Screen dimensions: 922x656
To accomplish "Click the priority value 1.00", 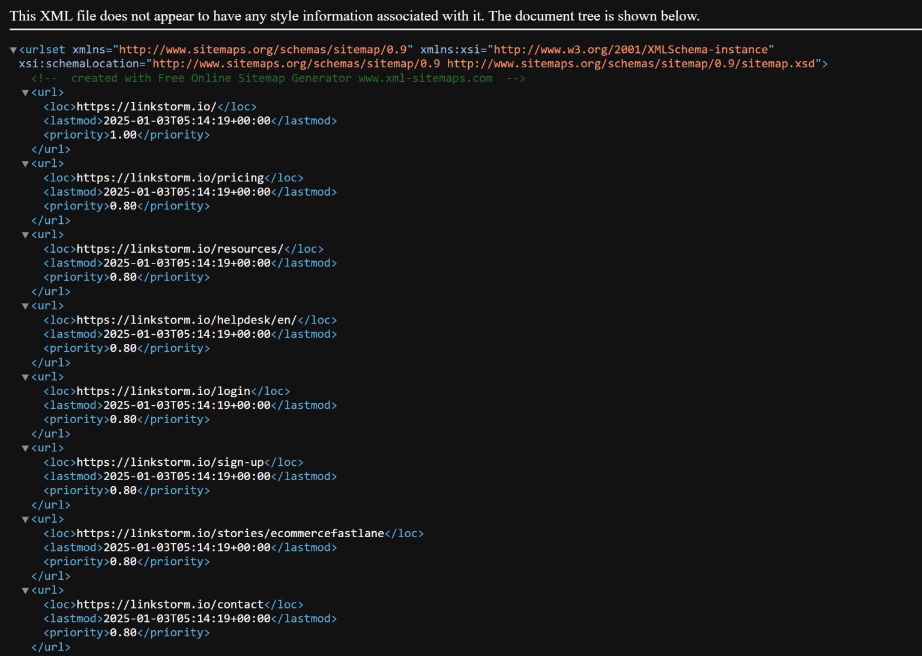I will coord(124,135).
